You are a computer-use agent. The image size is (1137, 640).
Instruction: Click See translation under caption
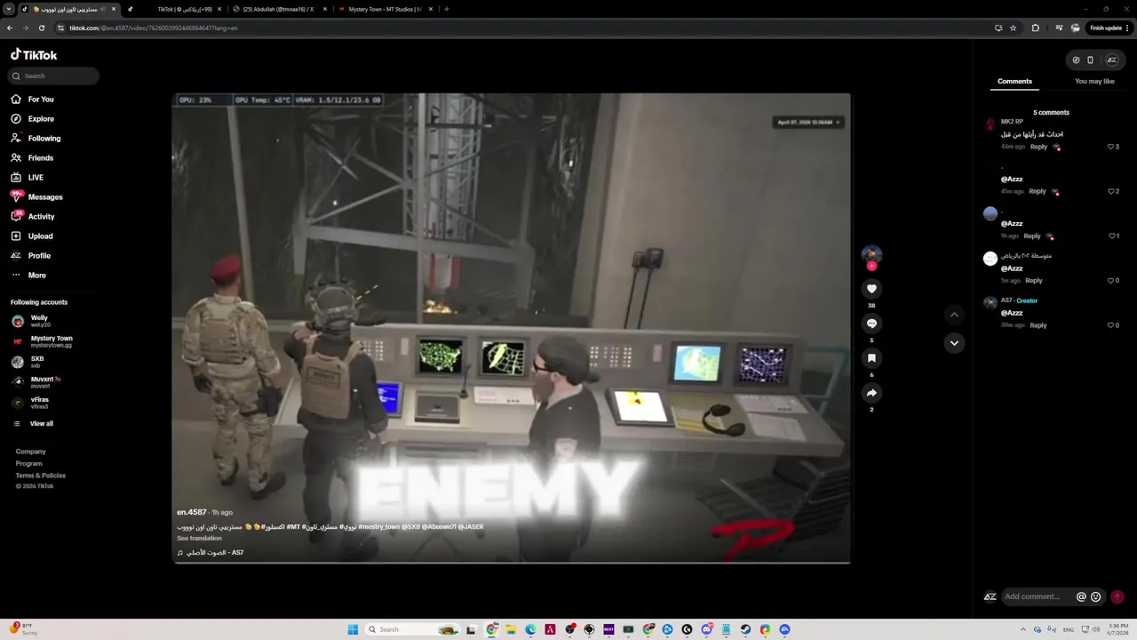[199, 539]
